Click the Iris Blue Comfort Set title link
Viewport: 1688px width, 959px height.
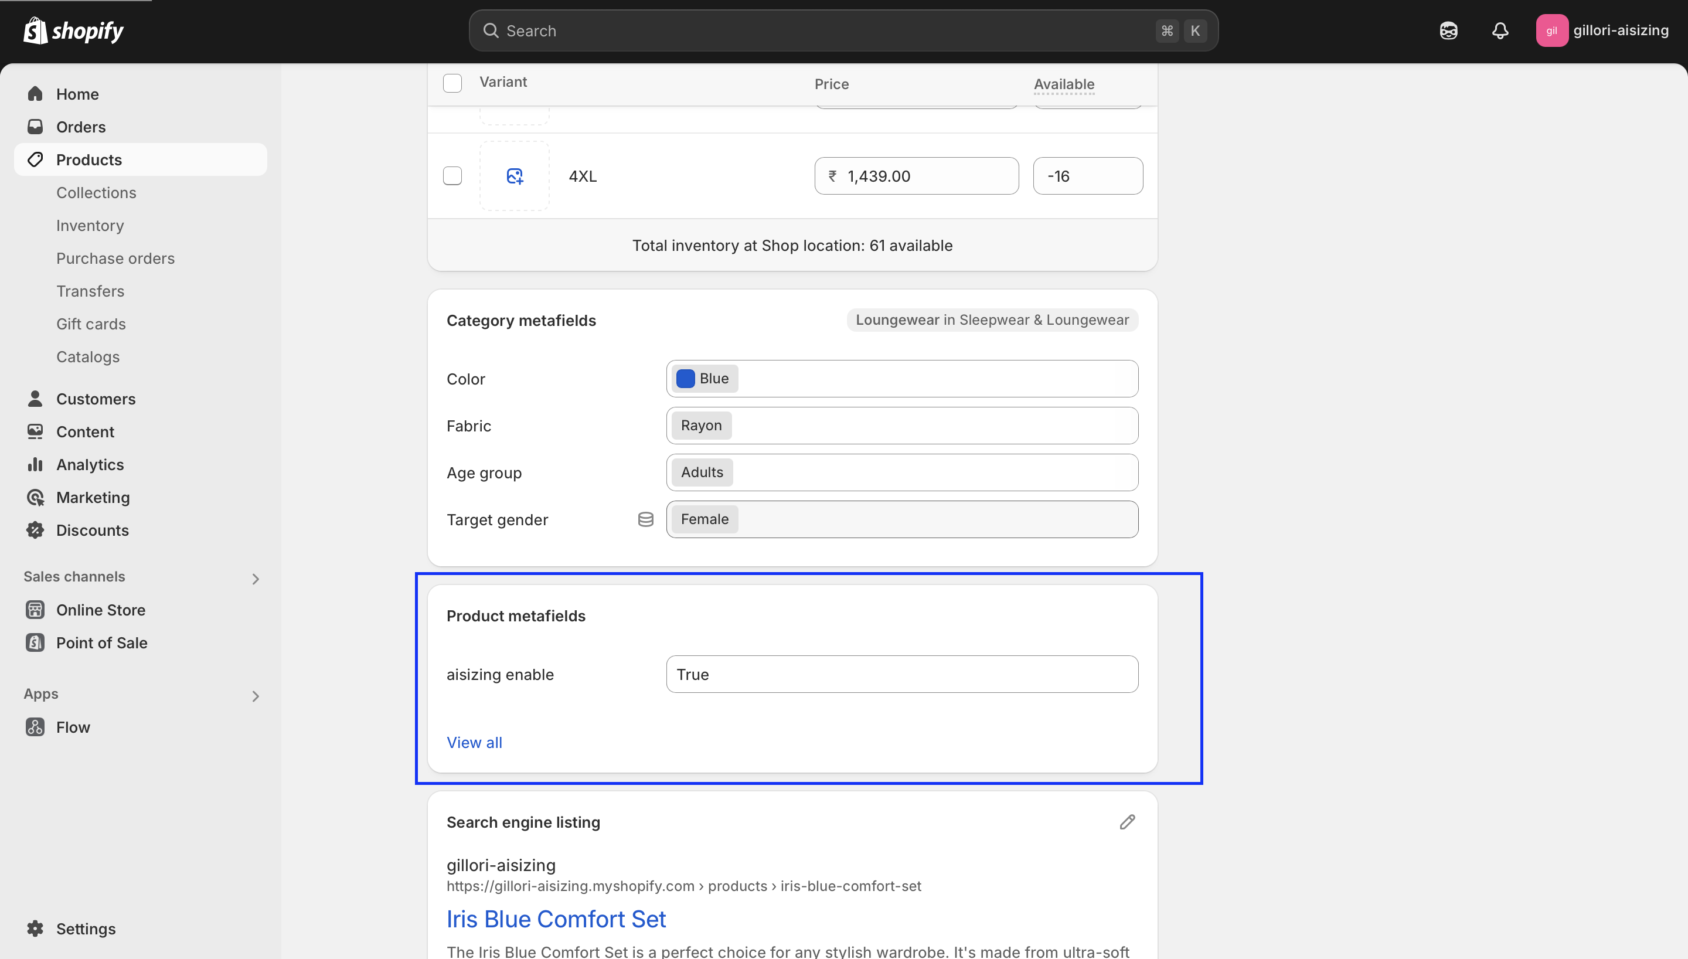click(556, 919)
